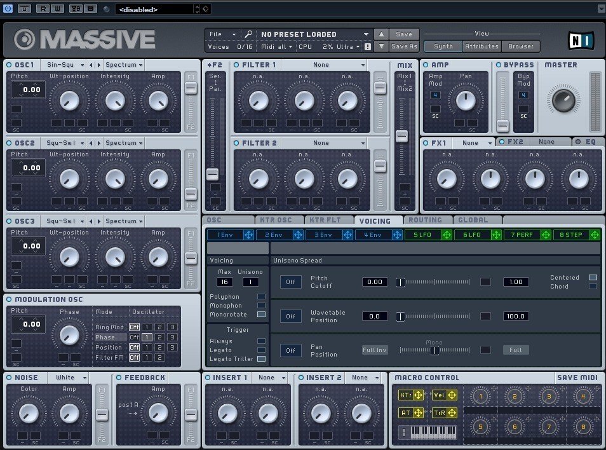Viewport: 606px width, 450px height.
Task: Open the File menu dropdown
Action: pyautogui.click(x=222, y=34)
